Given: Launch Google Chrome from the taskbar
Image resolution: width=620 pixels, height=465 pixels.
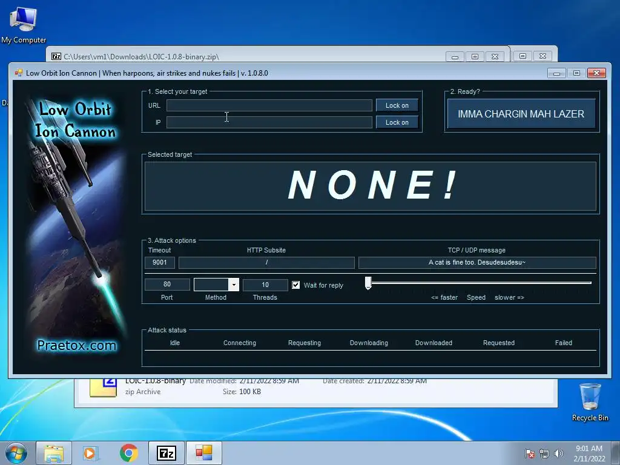Looking at the screenshot, I should coord(129,453).
